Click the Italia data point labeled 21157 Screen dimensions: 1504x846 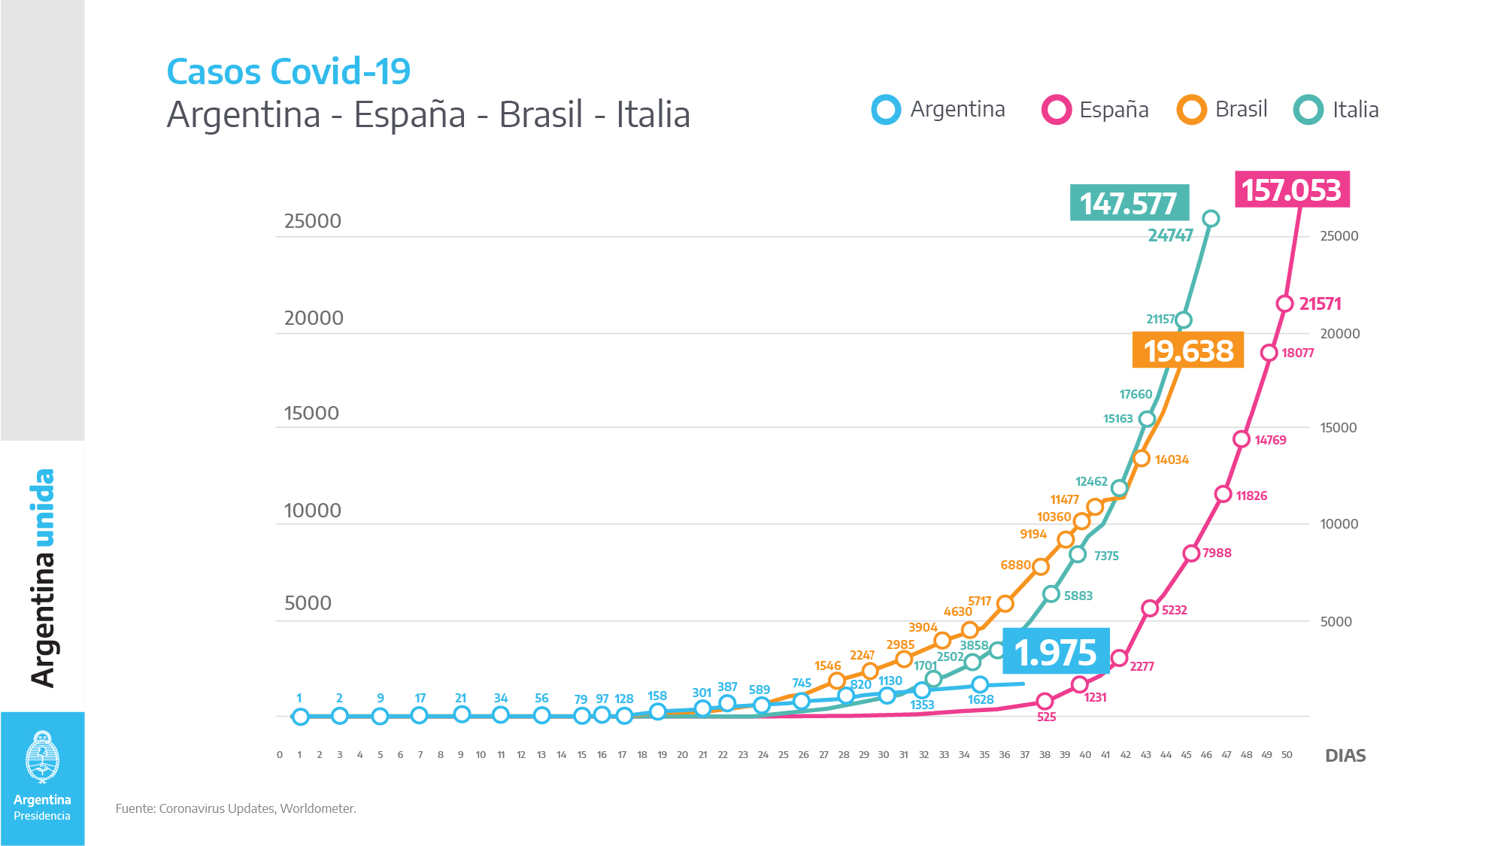[1183, 320]
